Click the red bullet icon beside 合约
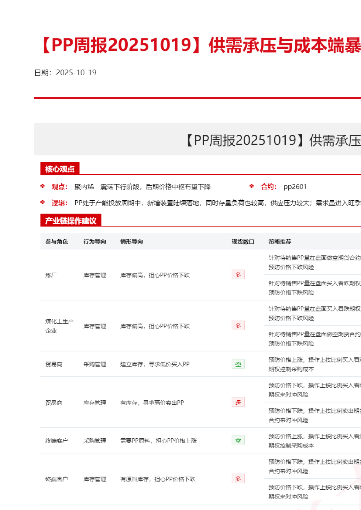The image size is (361, 510). (x=252, y=186)
